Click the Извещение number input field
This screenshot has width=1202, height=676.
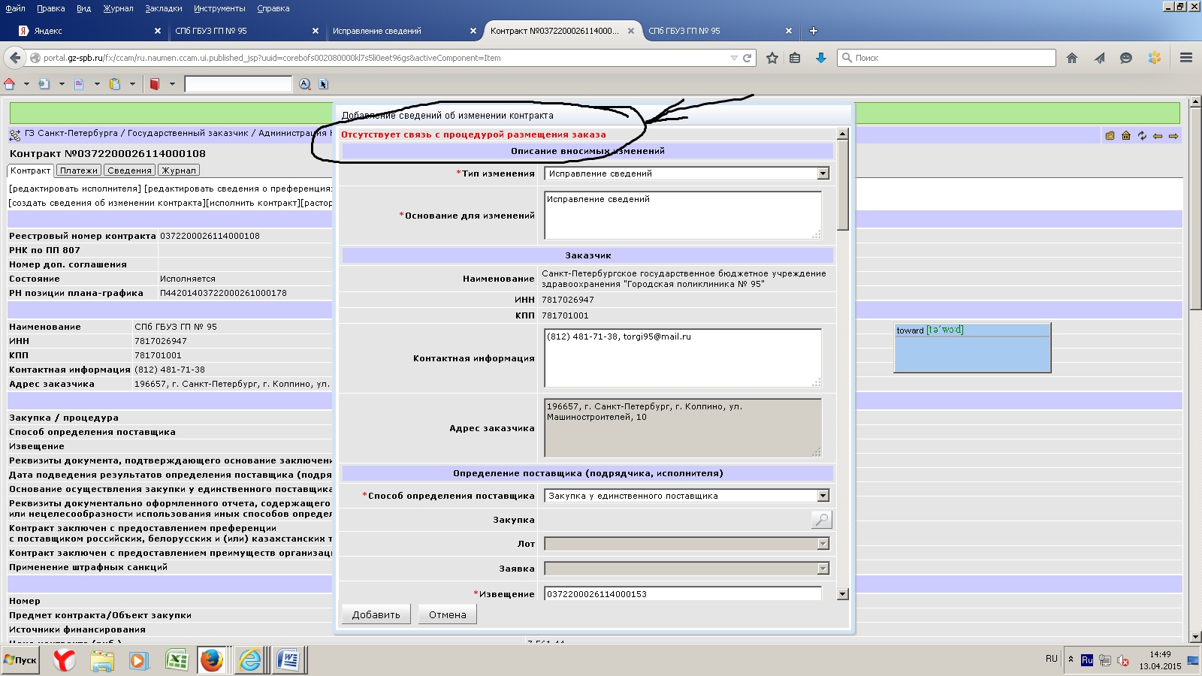pos(683,593)
